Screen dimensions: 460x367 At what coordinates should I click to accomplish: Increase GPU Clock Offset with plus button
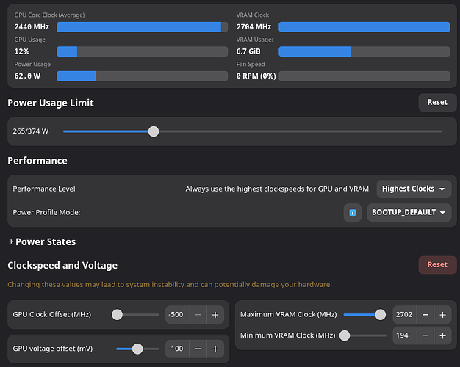click(215, 315)
